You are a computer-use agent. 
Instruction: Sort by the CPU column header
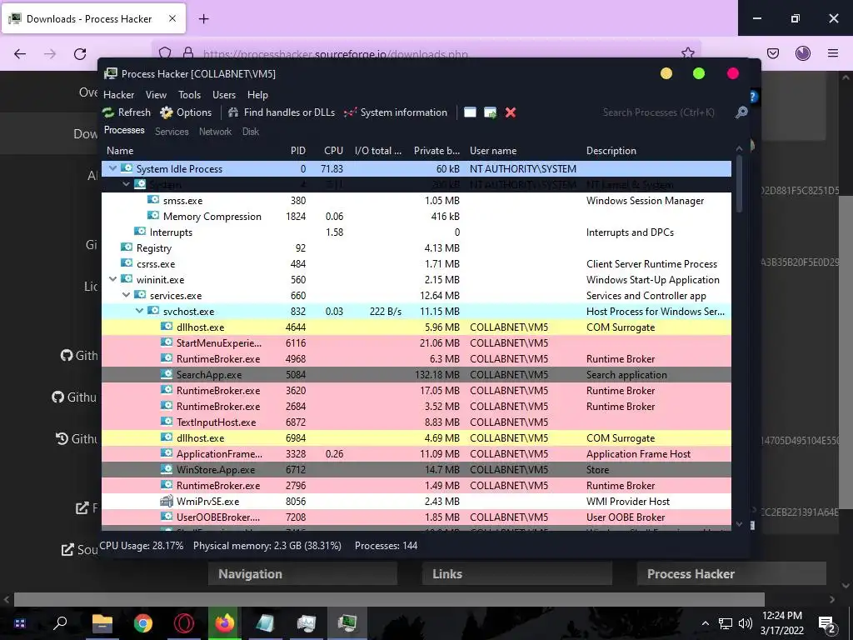[x=333, y=151]
